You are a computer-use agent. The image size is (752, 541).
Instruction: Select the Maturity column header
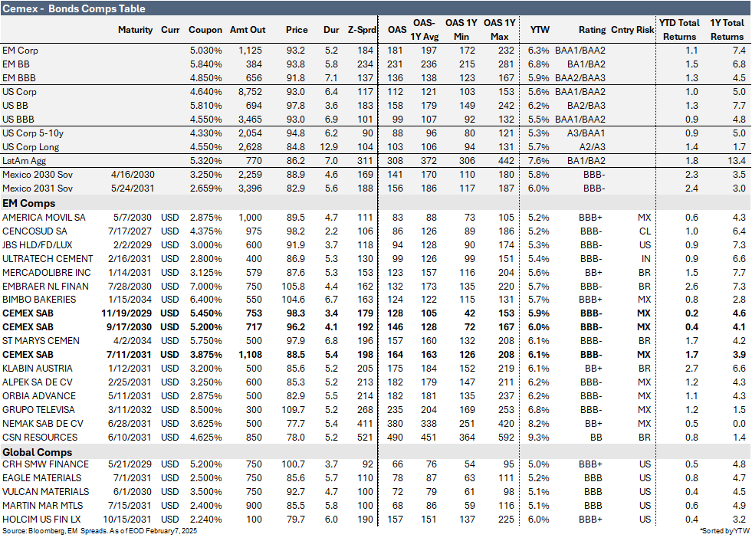(x=135, y=30)
